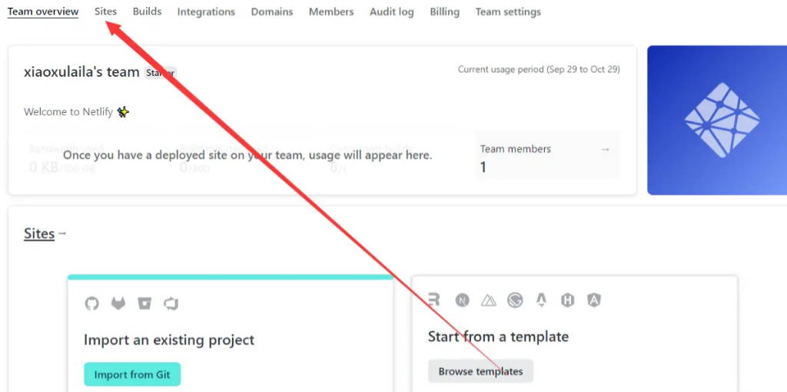
Task: Click the Next.js template icon
Action: [462, 300]
